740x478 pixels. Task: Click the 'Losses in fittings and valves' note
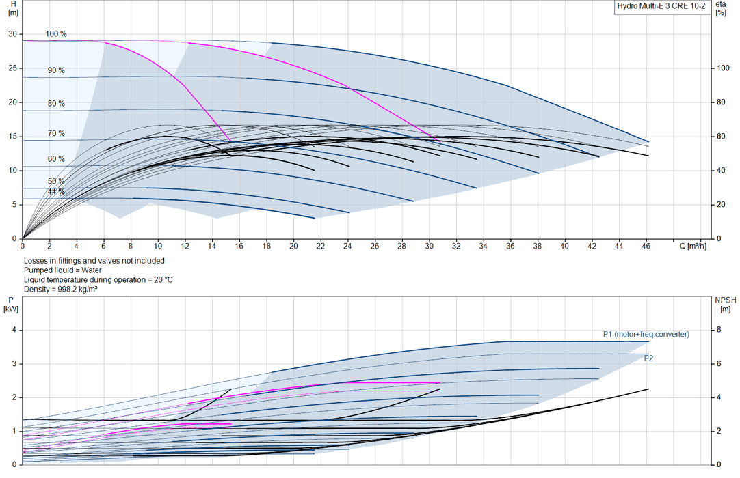point(94,261)
